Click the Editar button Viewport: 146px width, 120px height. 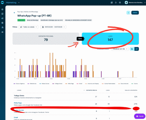pyautogui.click(x=135, y=13)
